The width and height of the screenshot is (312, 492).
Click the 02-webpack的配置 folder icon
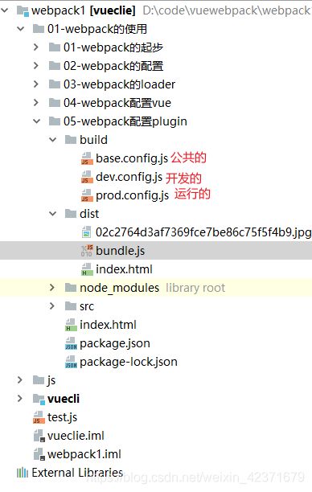click(55, 66)
